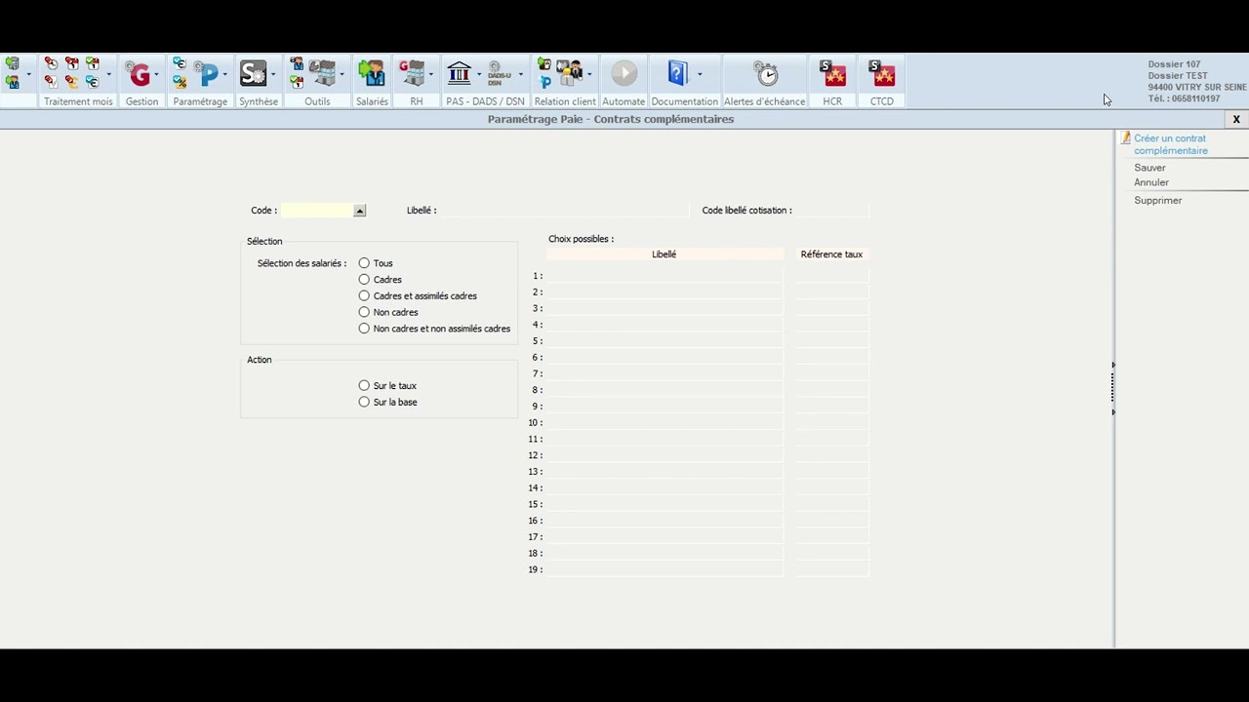Open the Relation client people icon
The image size is (1249, 702).
coord(570,72)
